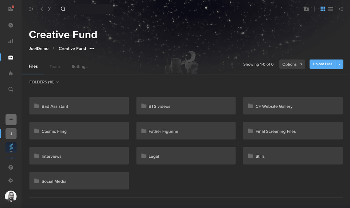350x208 pixels.
Task: Click the Upload Files button
Action: tap(323, 64)
